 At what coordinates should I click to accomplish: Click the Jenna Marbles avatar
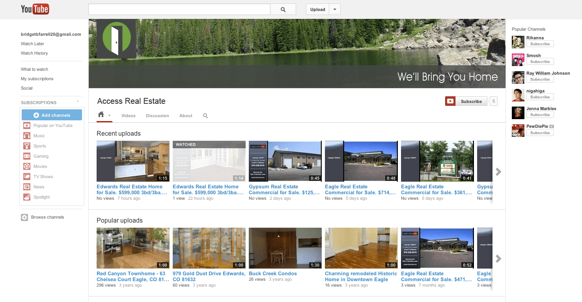518,112
